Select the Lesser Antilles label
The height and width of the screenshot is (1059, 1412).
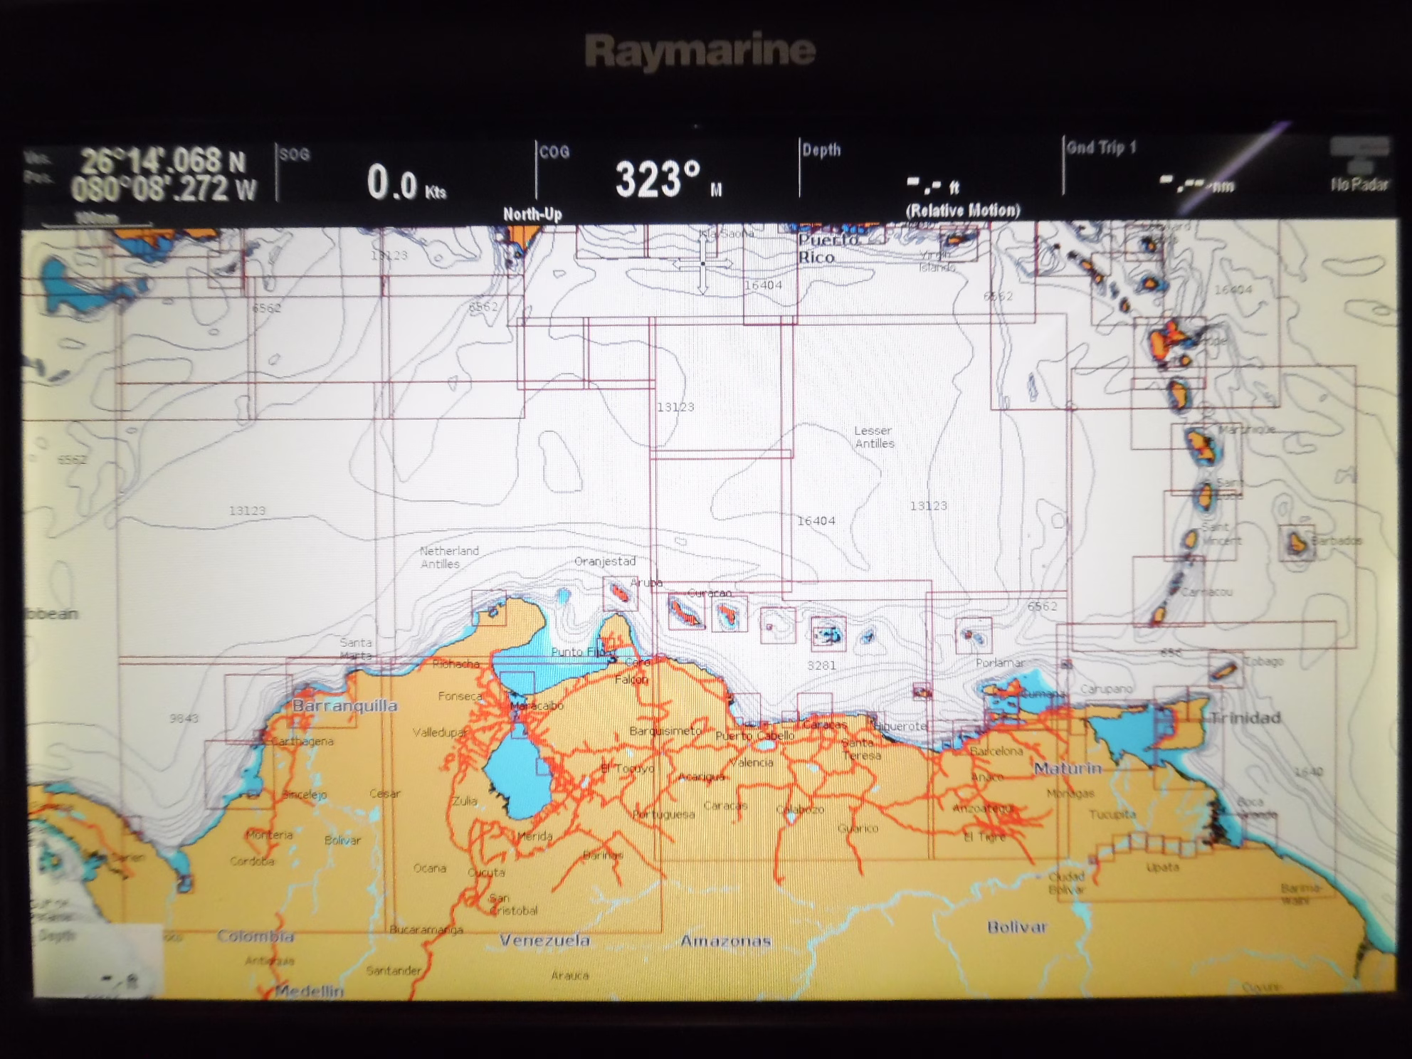tap(874, 437)
